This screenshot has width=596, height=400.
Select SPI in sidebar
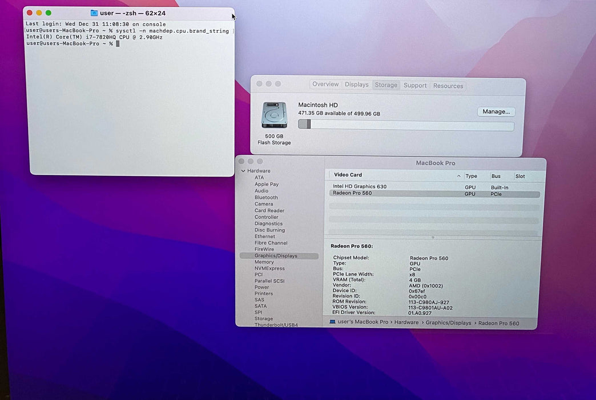tap(259, 312)
